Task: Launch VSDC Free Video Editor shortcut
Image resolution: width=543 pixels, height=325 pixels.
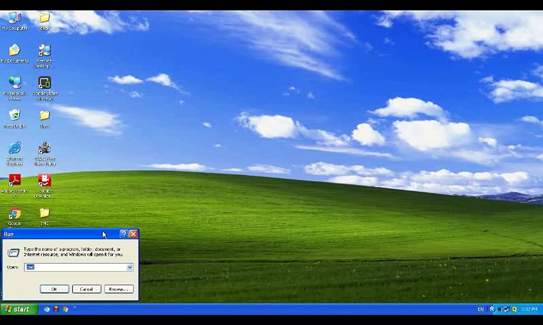Action: (x=44, y=153)
